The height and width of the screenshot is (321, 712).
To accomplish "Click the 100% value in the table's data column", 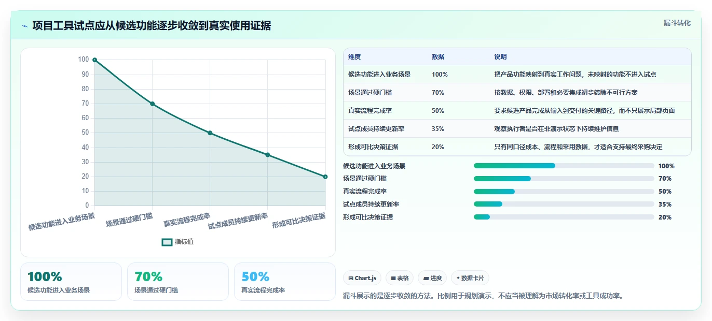I will (440, 75).
